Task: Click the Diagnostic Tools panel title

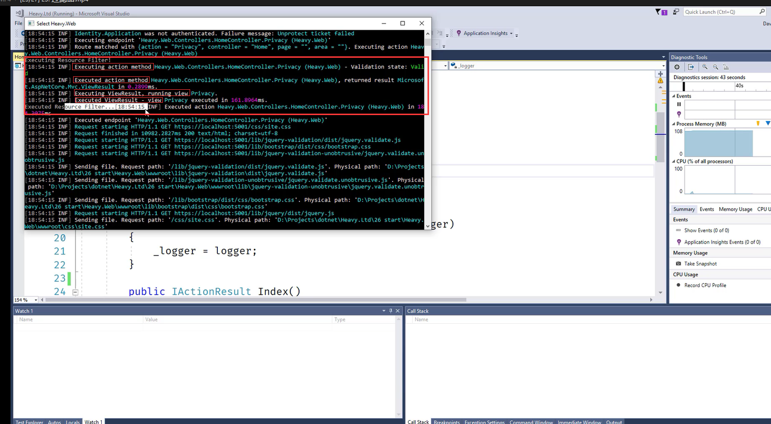Action: pos(689,57)
